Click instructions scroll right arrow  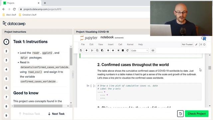click(x=68, y=106)
